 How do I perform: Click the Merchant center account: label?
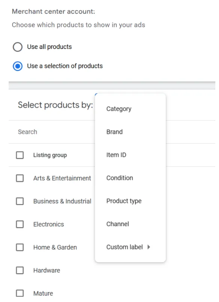[x=54, y=12]
